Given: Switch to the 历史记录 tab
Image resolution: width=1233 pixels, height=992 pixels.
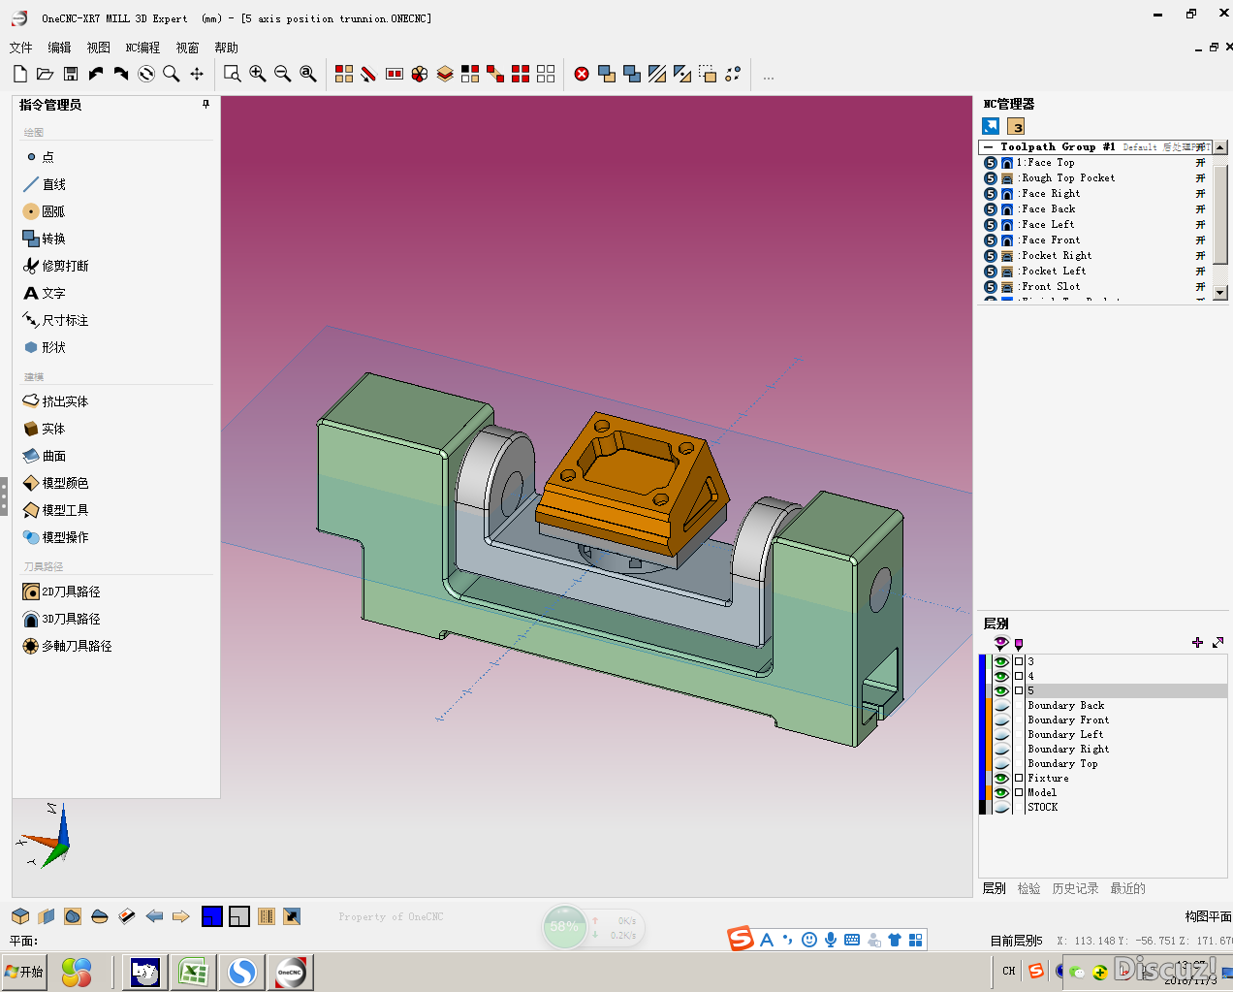Looking at the screenshot, I should click(1075, 888).
